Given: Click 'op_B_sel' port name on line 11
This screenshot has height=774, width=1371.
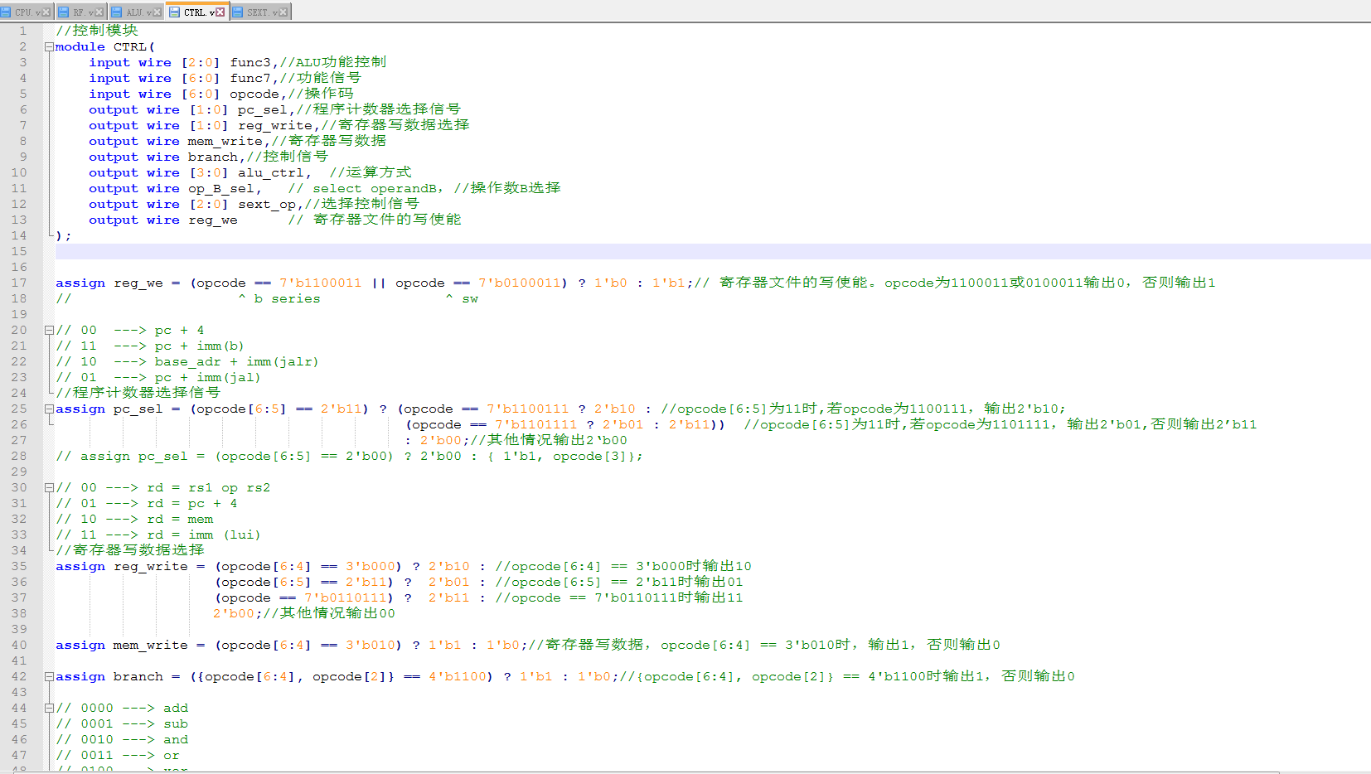Looking at the screenshot, I should [221, 189].
